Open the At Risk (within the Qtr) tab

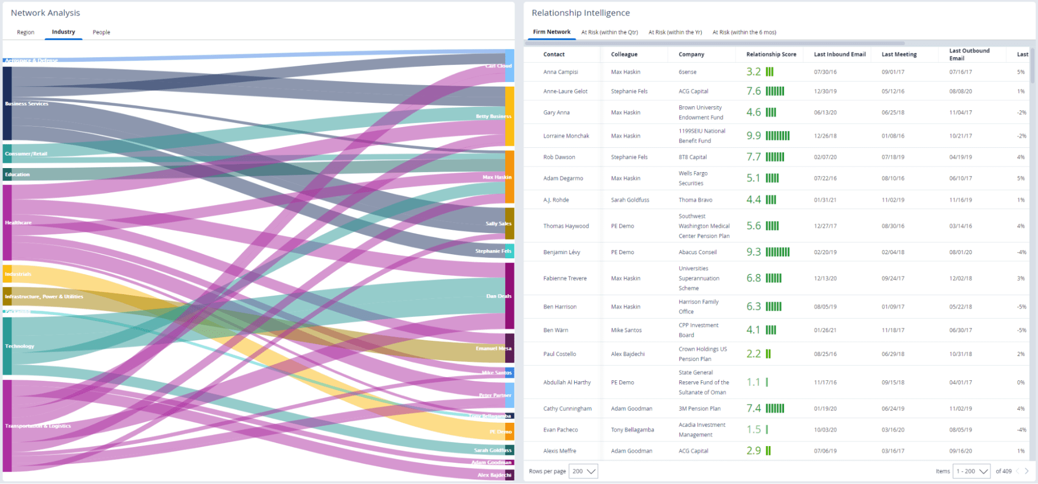pyautogui.click(x=610, y=32)
